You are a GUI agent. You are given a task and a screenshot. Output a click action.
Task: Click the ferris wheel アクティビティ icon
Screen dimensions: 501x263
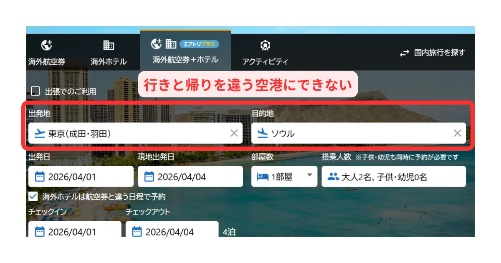click(265, 45)
